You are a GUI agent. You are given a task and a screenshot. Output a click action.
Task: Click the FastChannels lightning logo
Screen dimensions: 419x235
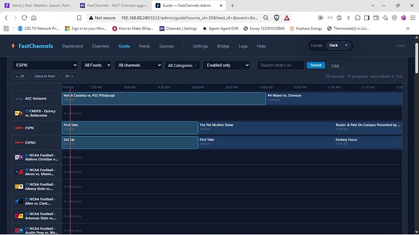(13, 46)
